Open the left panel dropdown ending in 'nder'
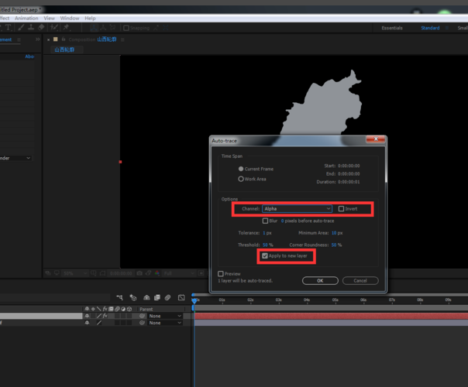 click(x=15, y=158)
